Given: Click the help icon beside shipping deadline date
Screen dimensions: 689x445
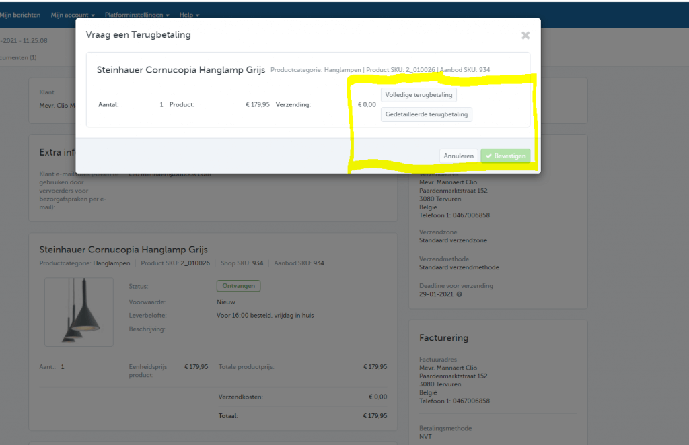Looking at the screenshot, I should coord(460,294).
